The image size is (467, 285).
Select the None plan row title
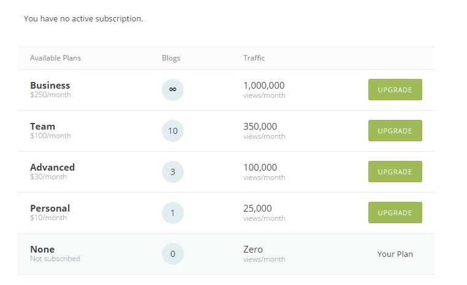(x=42, y=250)
